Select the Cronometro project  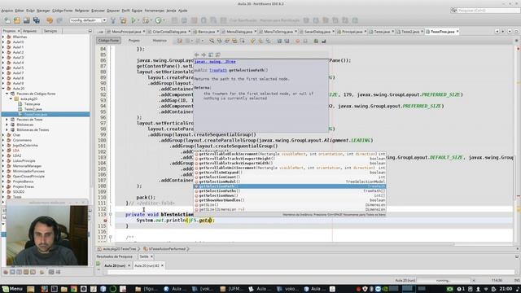tap(22, 140)
